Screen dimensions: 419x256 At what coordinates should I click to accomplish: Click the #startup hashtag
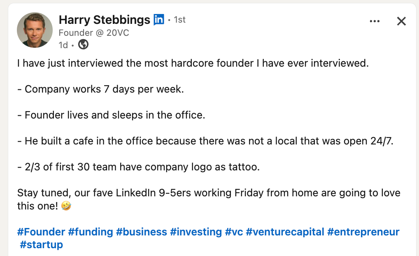42,244
